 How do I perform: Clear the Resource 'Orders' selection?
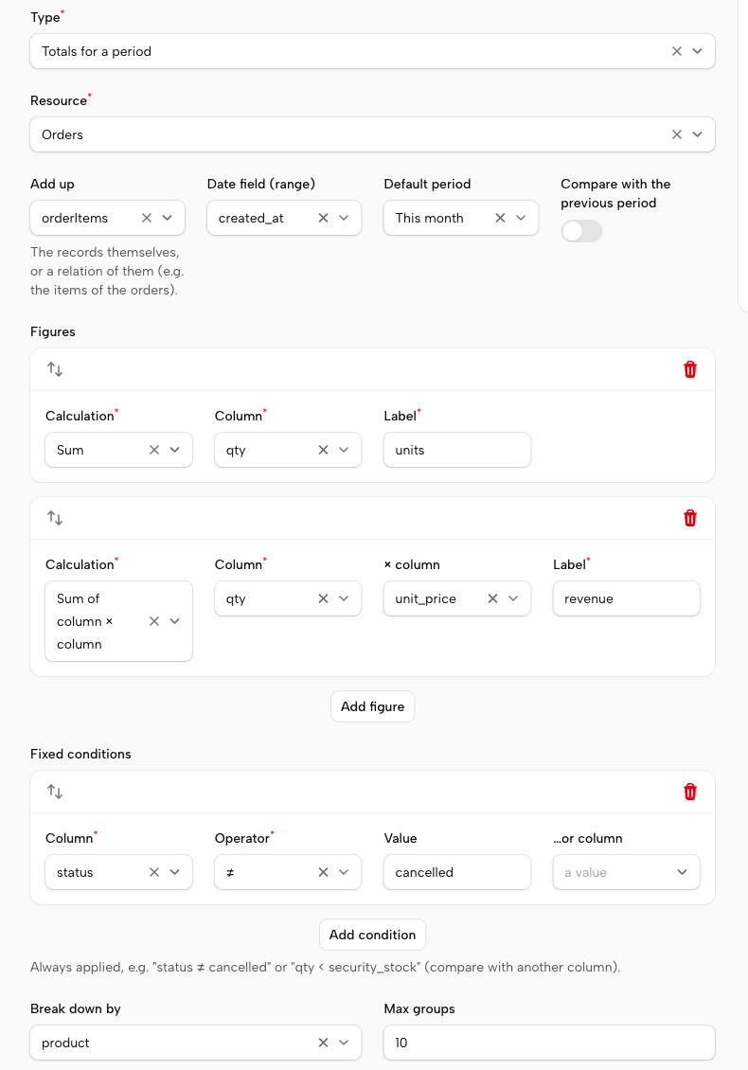[x=676, y=134]
